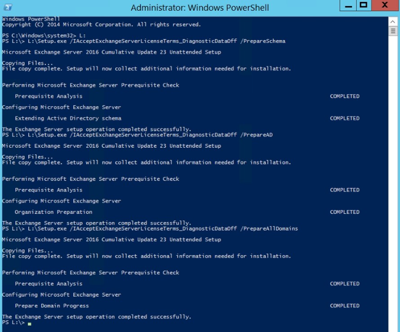Close the Administrator PowerShell window
The width and height of the screenshot is (400, 332).
coord(385,5)
